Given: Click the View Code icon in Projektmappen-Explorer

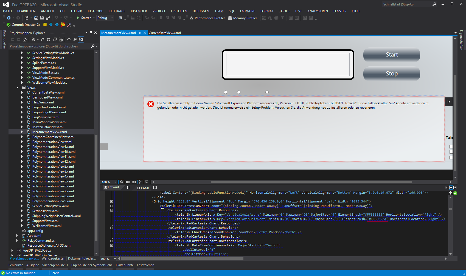Looking at the screenshot, I should click(69, 40).
